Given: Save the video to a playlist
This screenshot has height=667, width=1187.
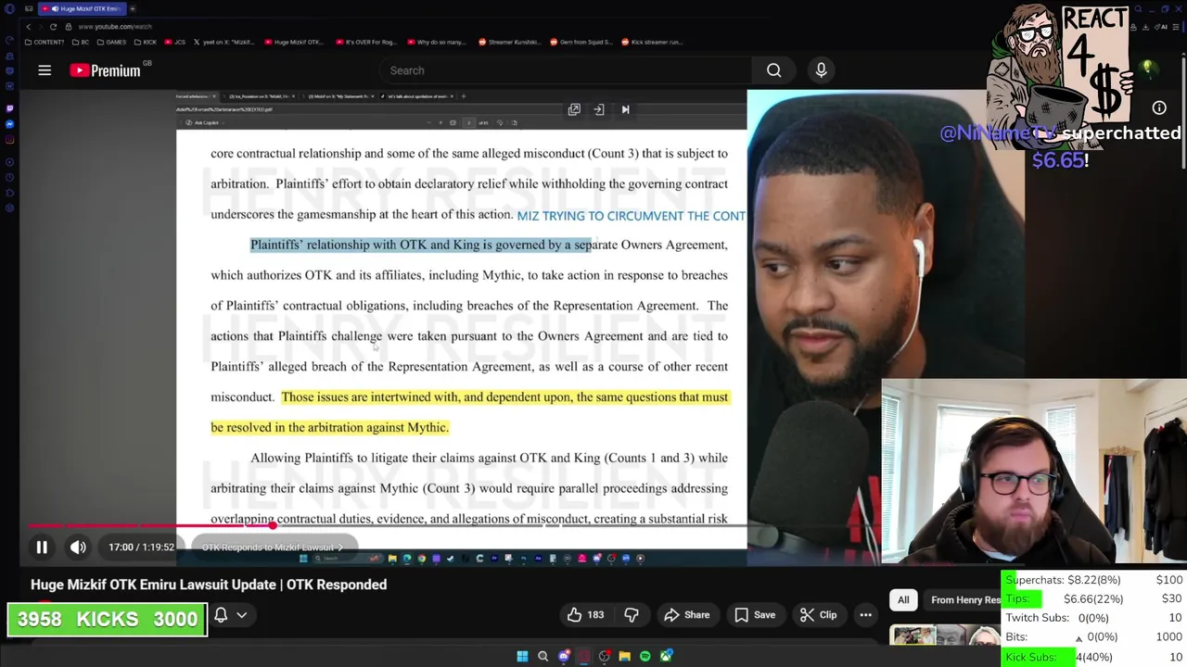Looking at the screenshot, I should click(754, 615).
